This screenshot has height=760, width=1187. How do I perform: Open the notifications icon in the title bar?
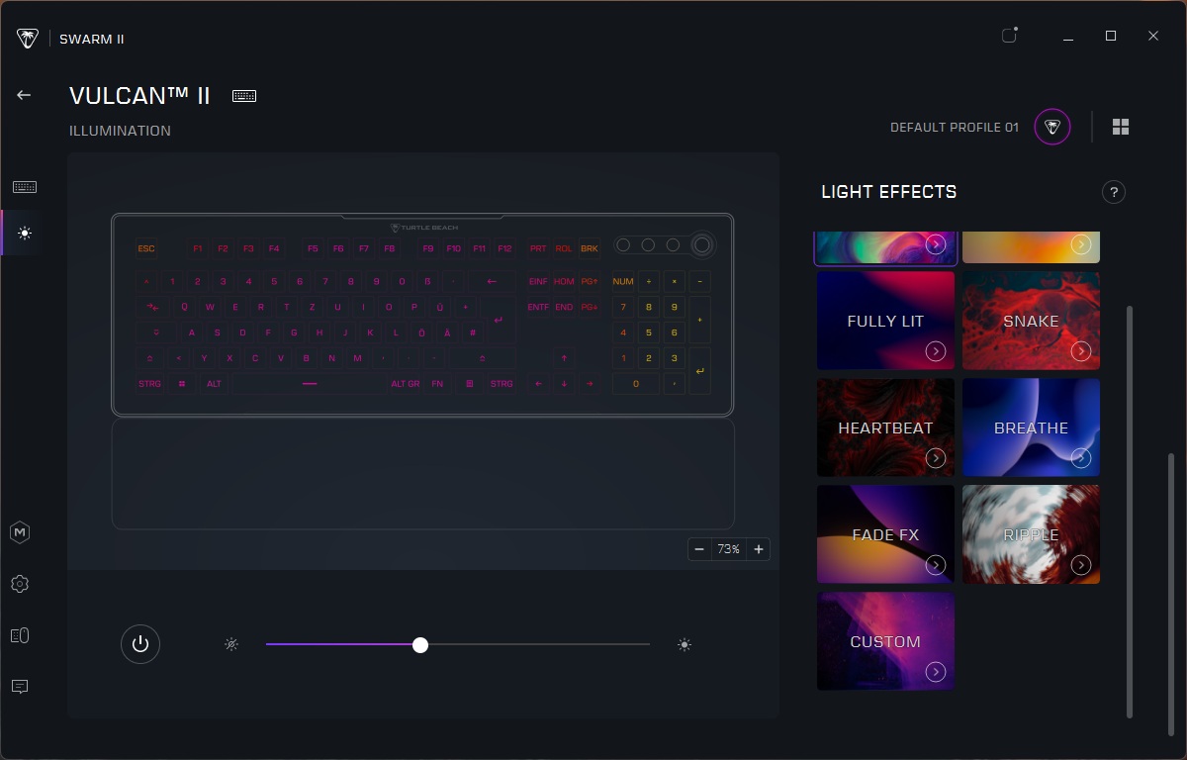pyautogui.click(x=1009, y=36)
